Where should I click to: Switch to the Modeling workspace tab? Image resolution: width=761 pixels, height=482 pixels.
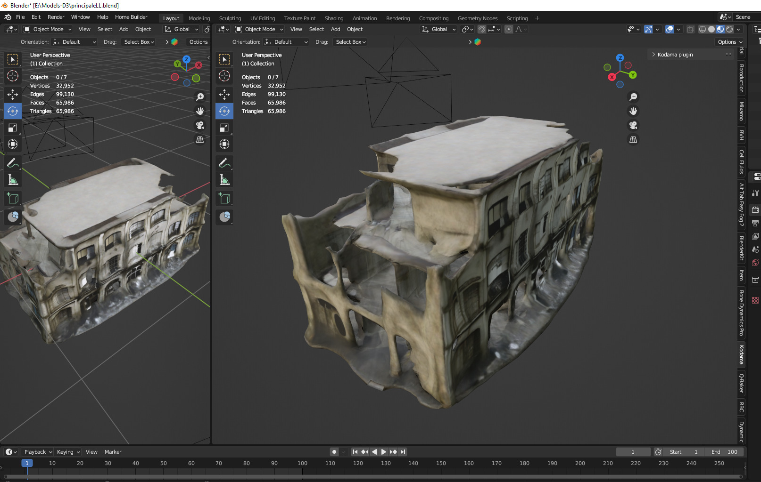199,18
